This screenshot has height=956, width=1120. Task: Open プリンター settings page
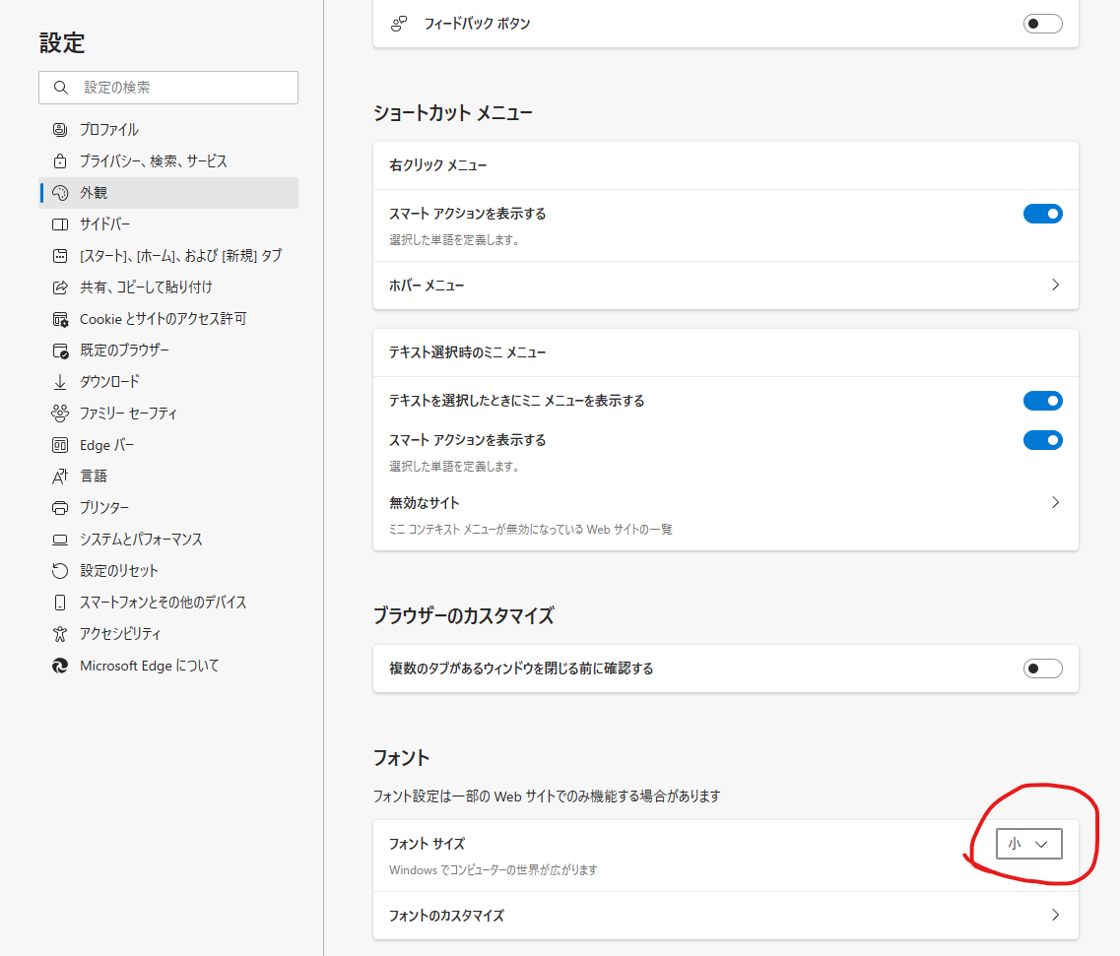(x=167, y=508)
